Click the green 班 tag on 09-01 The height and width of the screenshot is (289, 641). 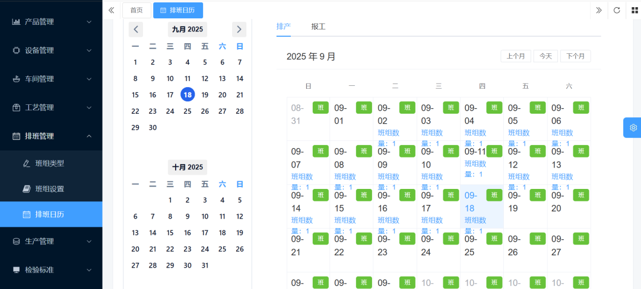point(364,107)
